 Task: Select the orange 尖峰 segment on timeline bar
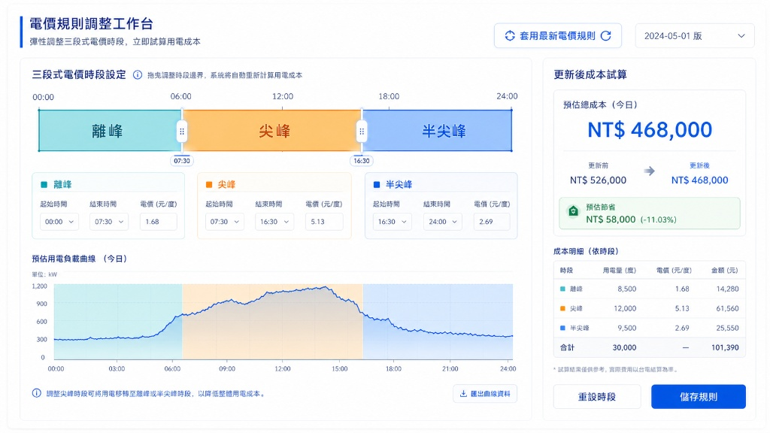271,131
